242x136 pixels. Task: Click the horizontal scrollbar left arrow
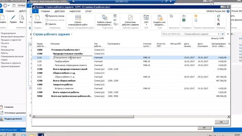(34, 116)
